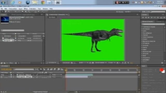The height and width of the screenshot is (93, 166).
Task: Toggle visibility of the second timeline layer
Action: pos(2,77)
